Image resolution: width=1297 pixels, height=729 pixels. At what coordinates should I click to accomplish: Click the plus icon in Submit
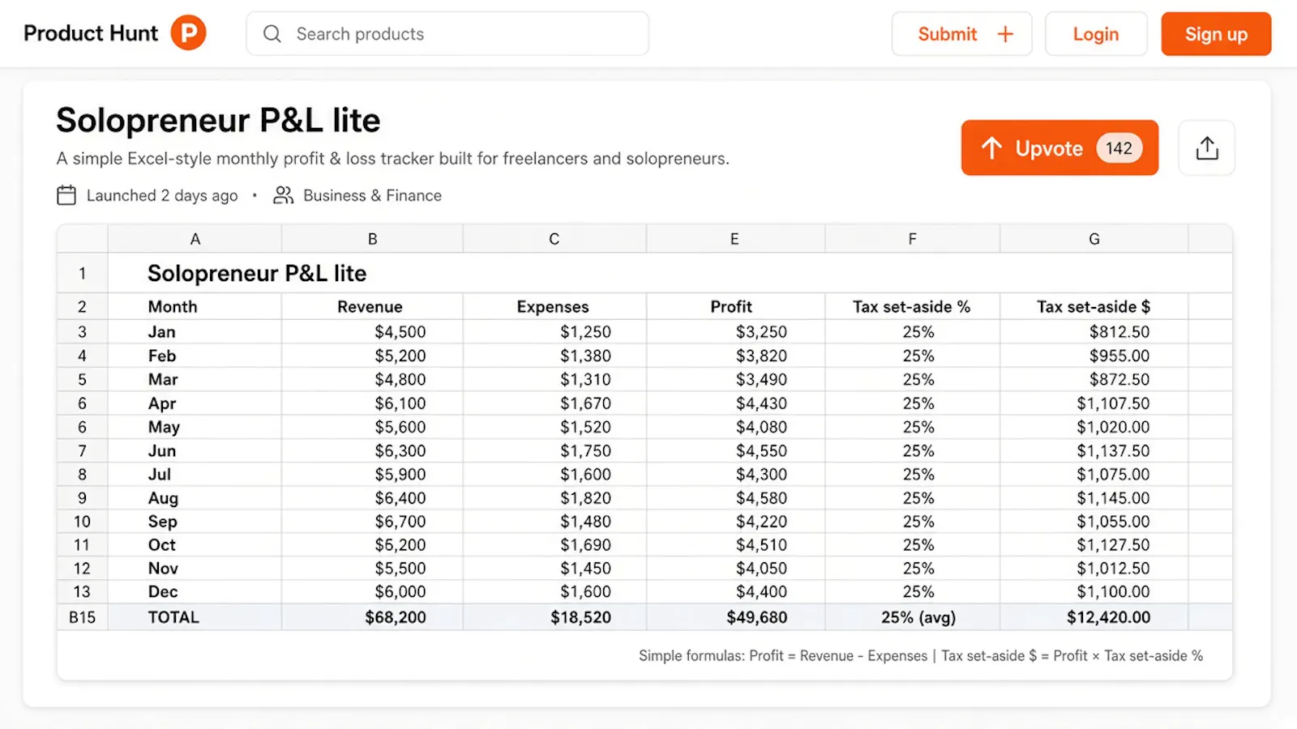coord(1005,34)
